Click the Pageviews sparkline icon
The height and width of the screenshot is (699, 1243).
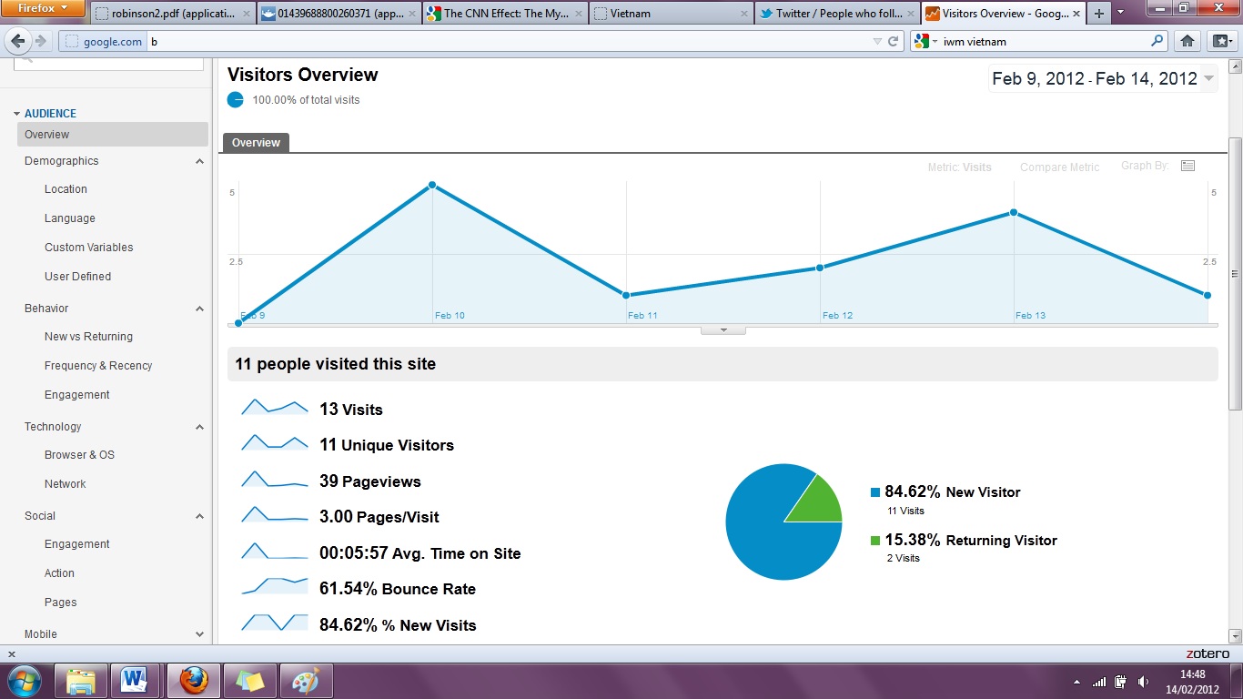click(x=275, y=479)
